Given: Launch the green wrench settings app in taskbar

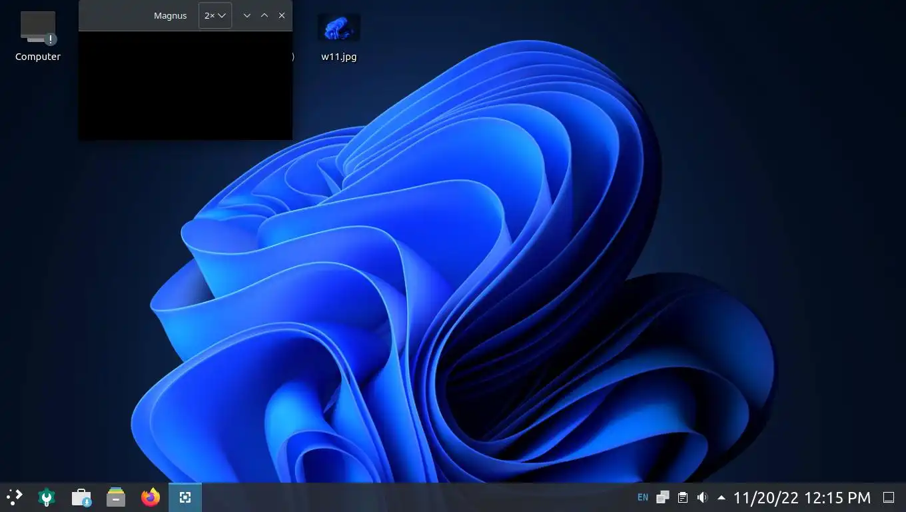Looking at the screenshot, I should [x=47, y=497].
